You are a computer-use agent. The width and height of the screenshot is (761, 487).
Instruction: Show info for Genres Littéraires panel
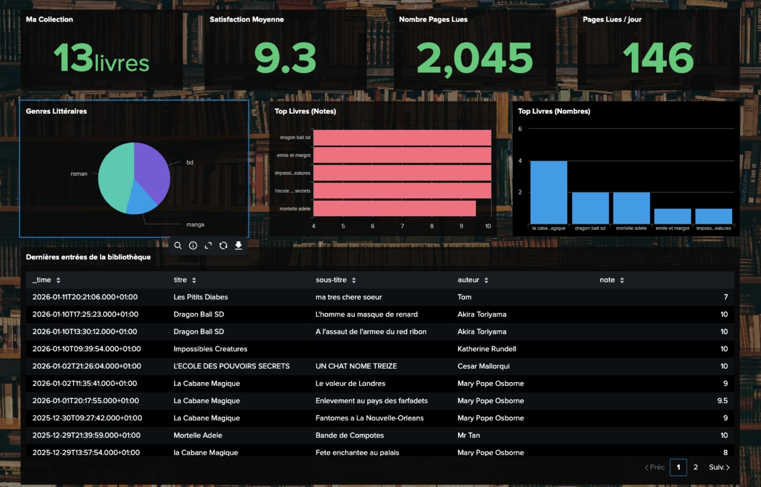(193, 246)
